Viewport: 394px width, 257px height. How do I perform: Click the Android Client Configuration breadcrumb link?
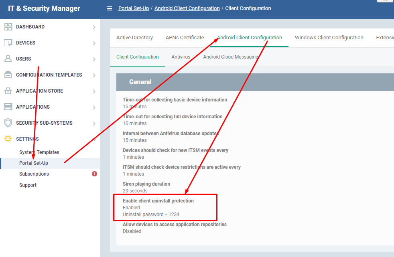(187, 8)
